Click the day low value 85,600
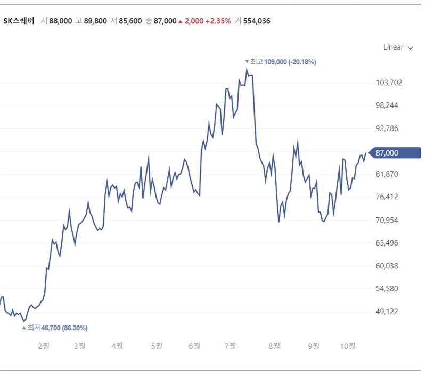 [130, 21]
